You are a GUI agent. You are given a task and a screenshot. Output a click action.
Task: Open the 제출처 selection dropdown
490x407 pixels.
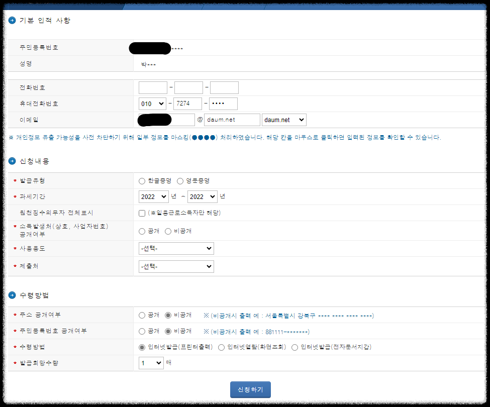(176, 266)
